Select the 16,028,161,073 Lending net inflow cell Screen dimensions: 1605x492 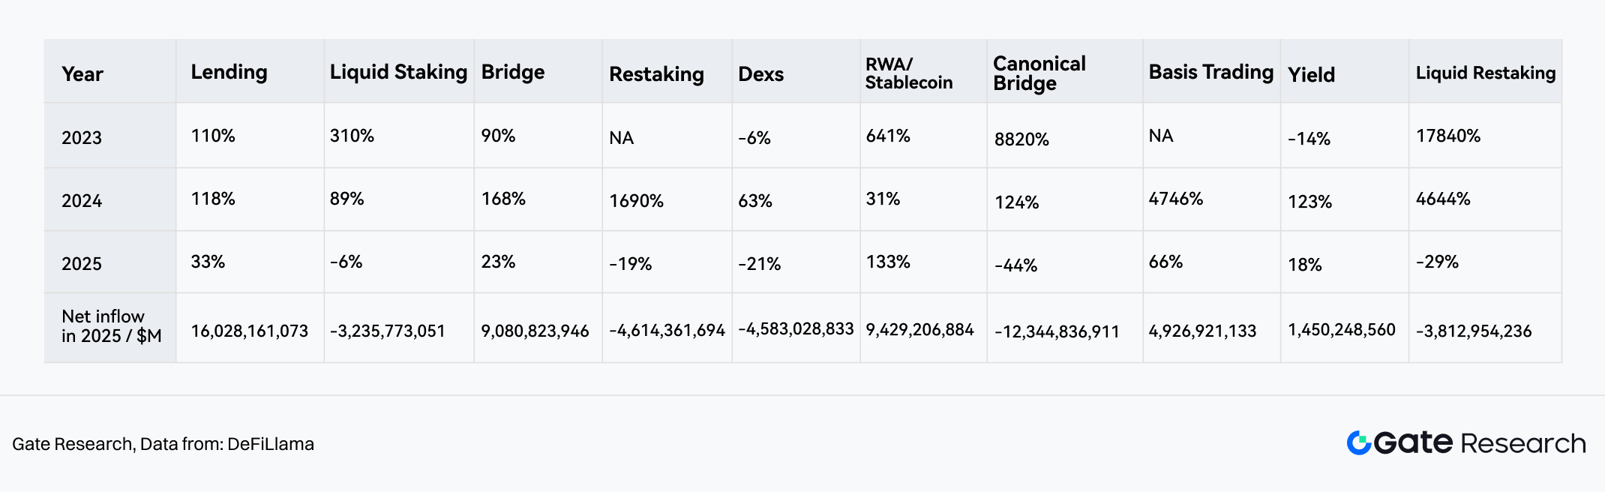(249, 331)
